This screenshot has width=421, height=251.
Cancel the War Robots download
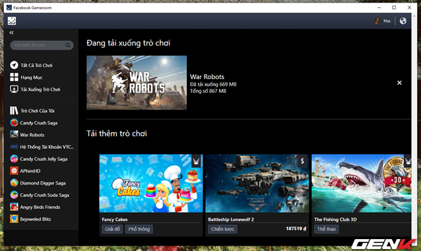(399, 83)
